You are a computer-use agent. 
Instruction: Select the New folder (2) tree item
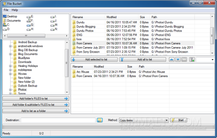(26, 82)
